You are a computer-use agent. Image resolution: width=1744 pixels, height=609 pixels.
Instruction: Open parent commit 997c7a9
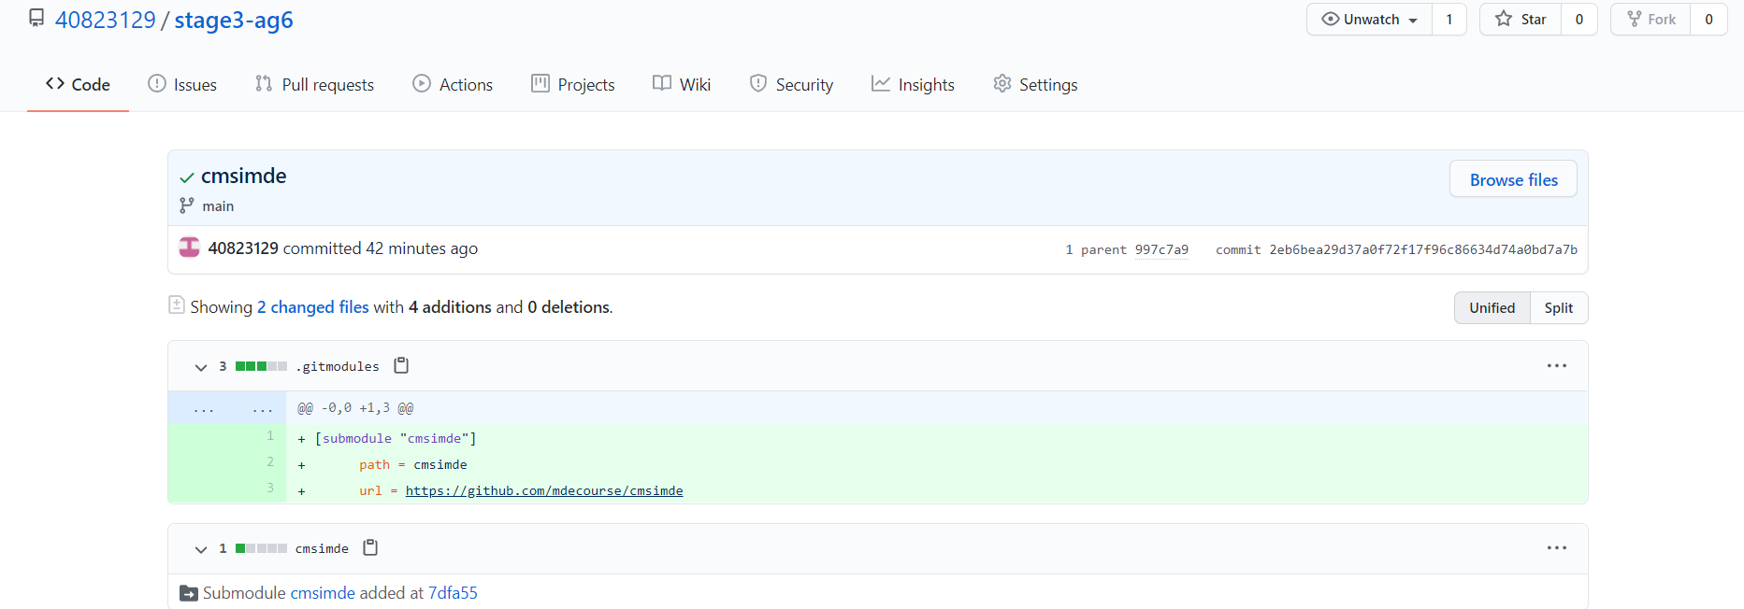(x=1161, y=249)
